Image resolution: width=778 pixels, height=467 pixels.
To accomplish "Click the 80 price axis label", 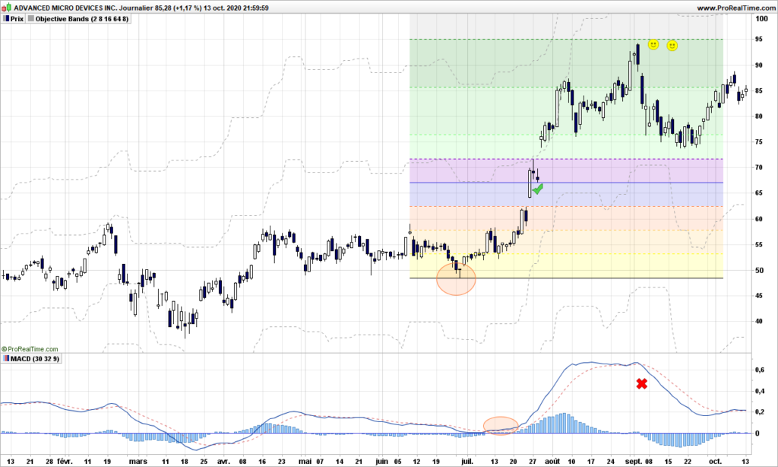I will point(759,116).
